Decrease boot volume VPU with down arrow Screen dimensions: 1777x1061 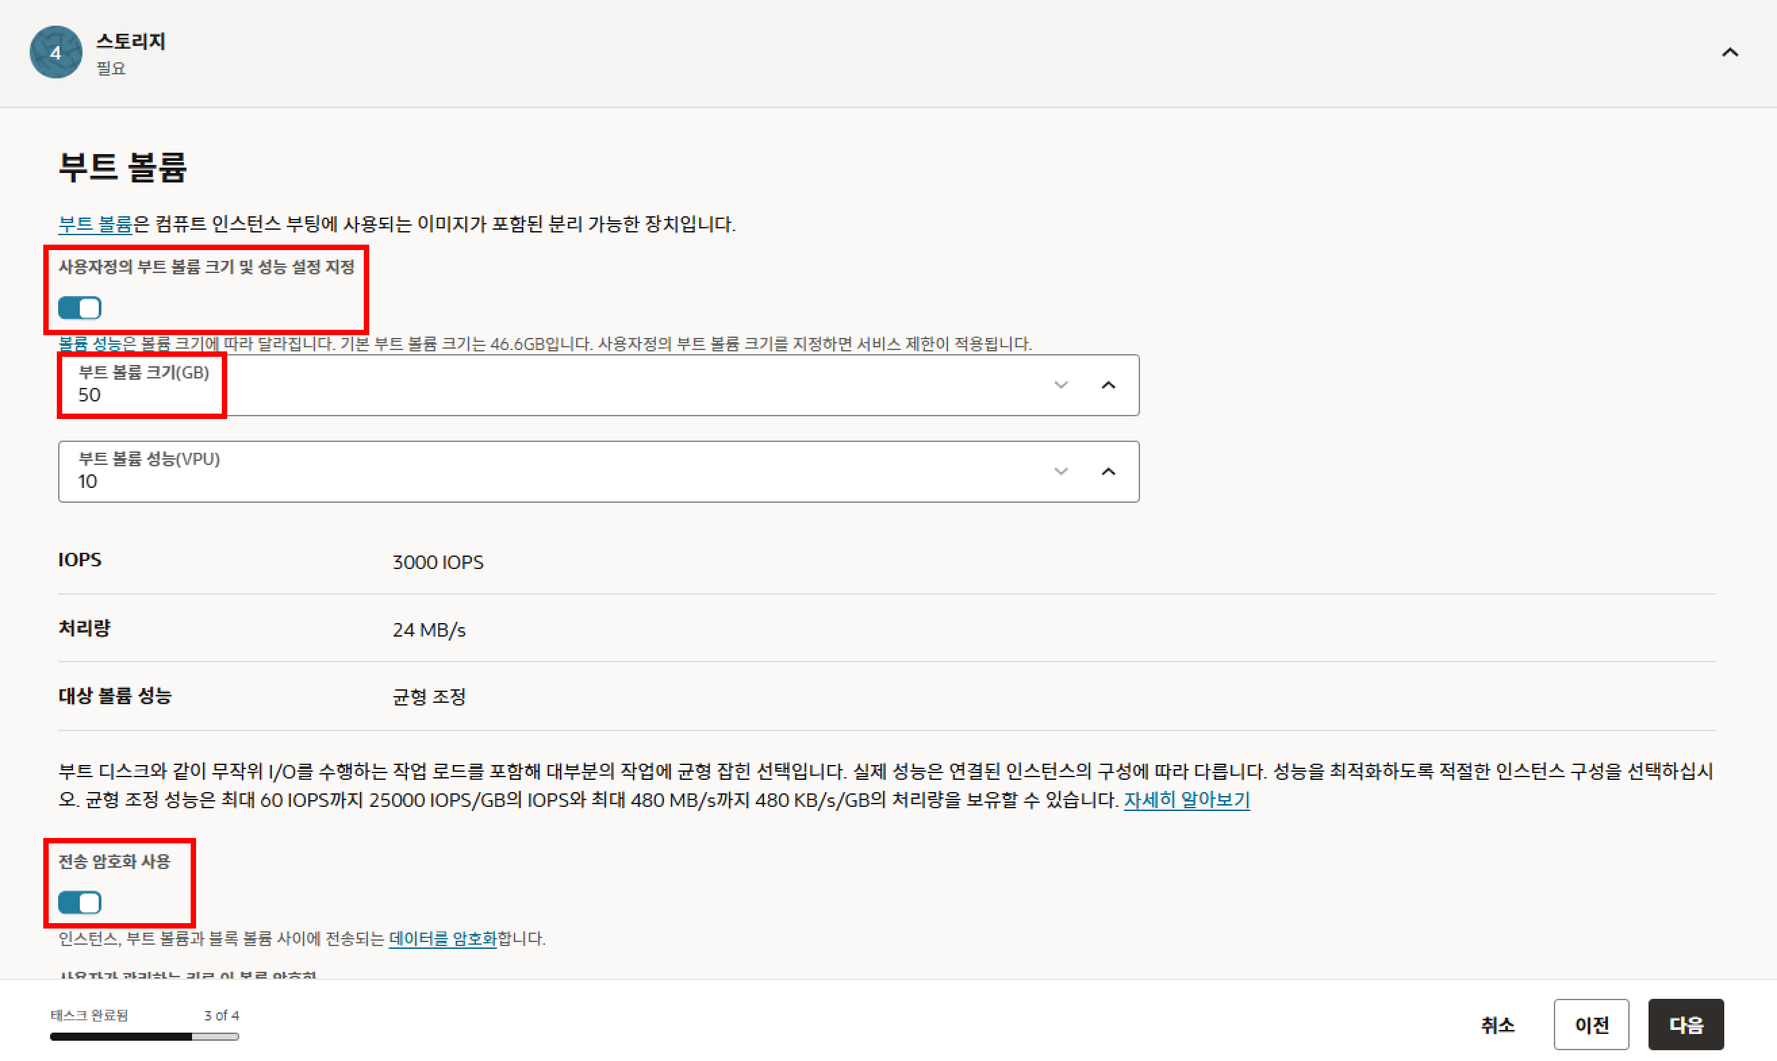tap(1061, 472)
